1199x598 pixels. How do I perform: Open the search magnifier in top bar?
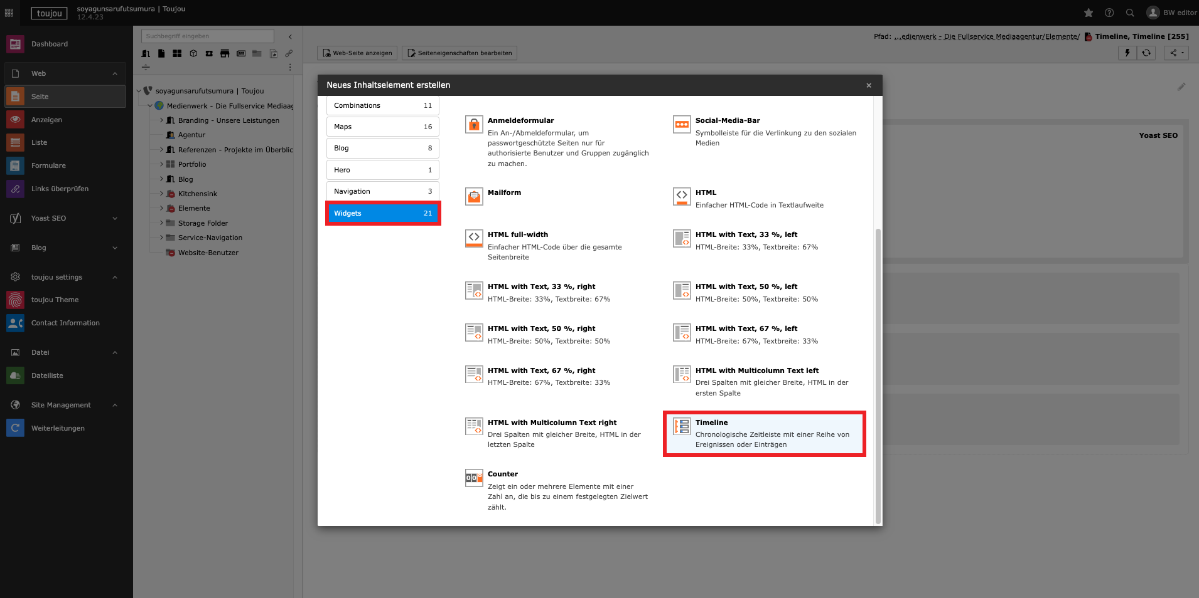point(1130,13)
